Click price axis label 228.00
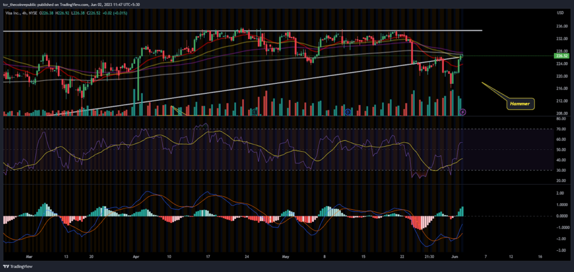Image resolution: width=574 pixels, height=272 pixels. (561, 51)
